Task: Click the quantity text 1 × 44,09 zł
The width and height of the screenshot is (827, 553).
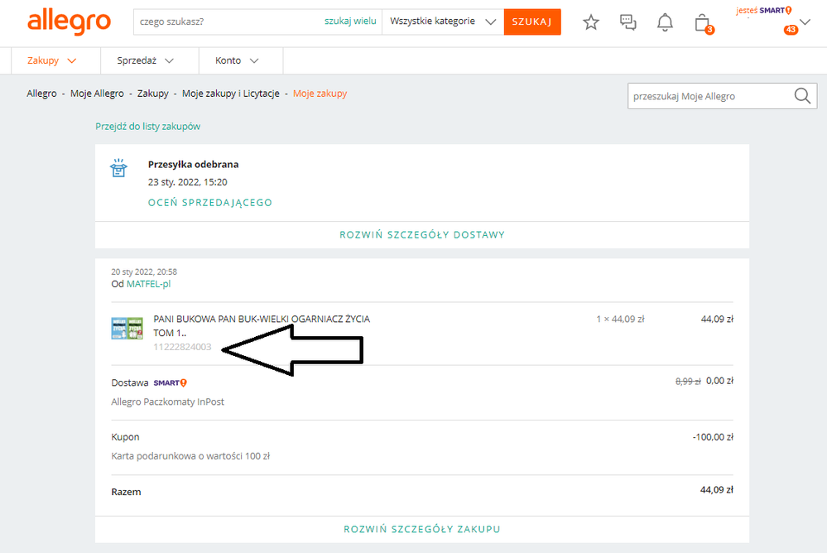Action: [620, 319]
